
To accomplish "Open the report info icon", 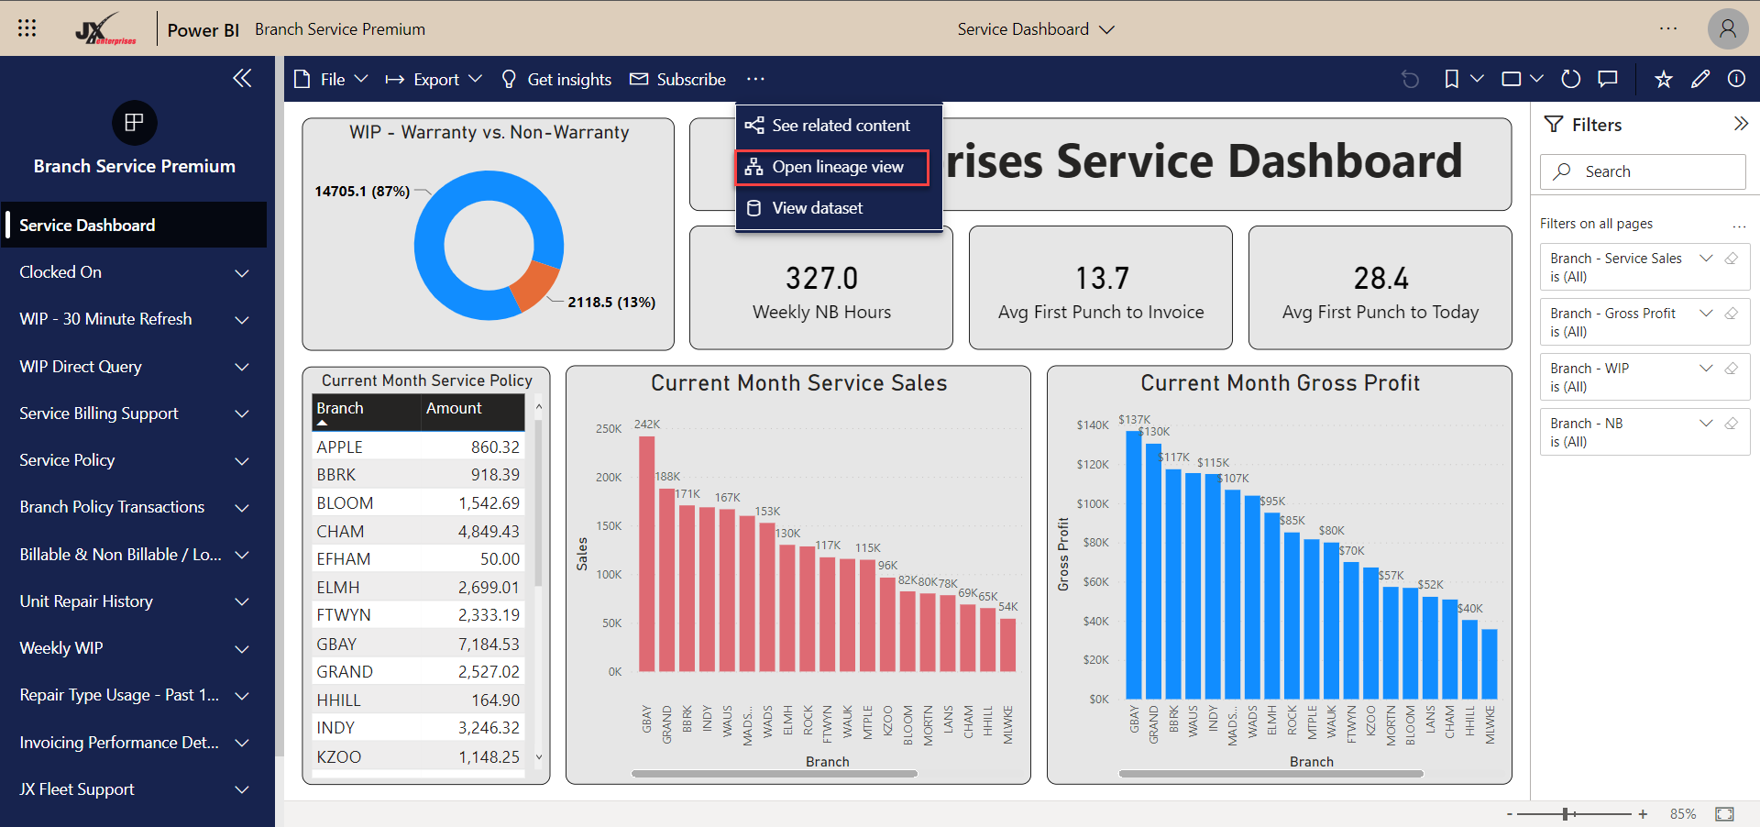I will coord(1736,79).
